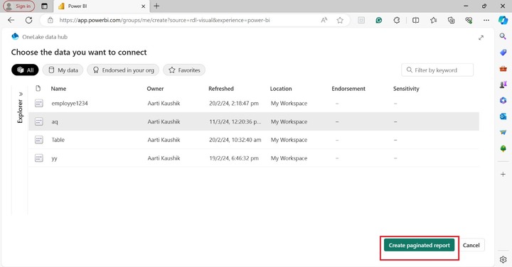This screenshot has height=267, width=512.
Task: Sort by the Refreshed column header
Action: 221,89
